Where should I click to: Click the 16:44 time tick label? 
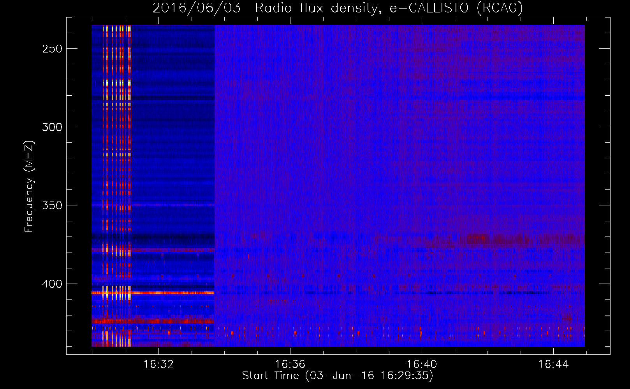pos(553,364)
